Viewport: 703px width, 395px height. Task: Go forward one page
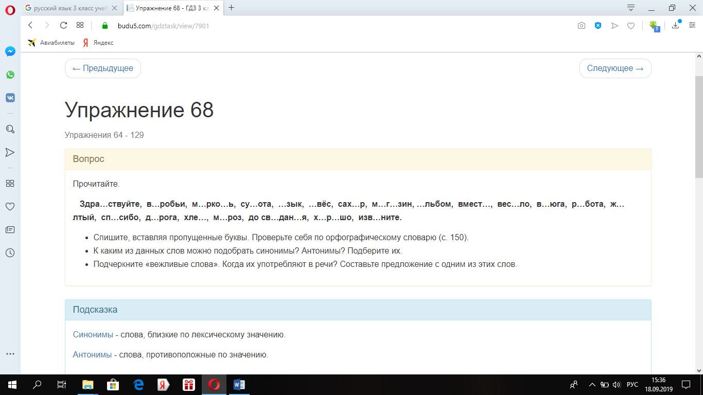tap(47, 25)
